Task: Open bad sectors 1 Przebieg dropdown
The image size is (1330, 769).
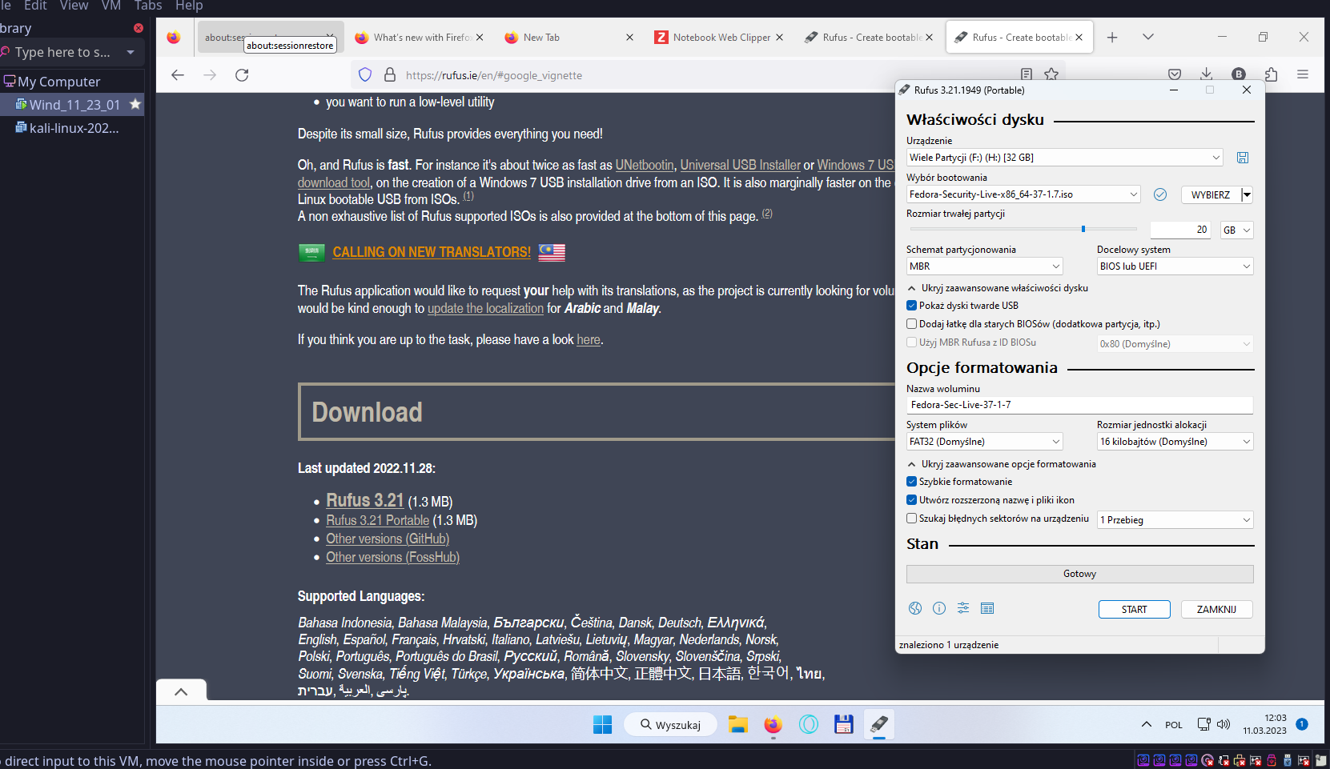Action: [x=1175, y=520]
